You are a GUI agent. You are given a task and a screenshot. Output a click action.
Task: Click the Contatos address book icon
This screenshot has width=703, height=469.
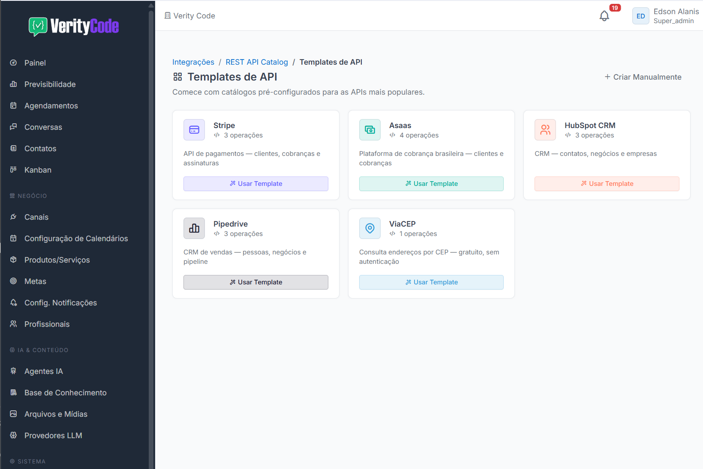(x=13, y=148)
